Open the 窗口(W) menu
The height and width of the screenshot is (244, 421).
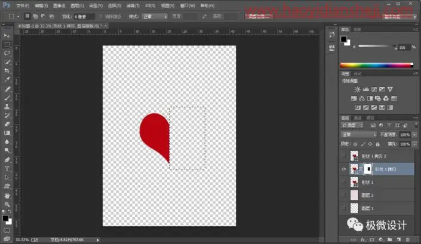click(188, 5)
